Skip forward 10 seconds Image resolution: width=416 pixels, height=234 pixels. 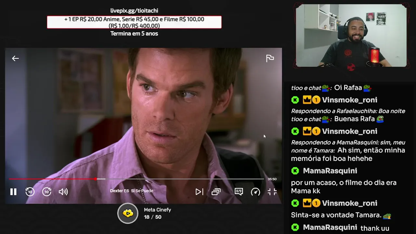(47, 192)
